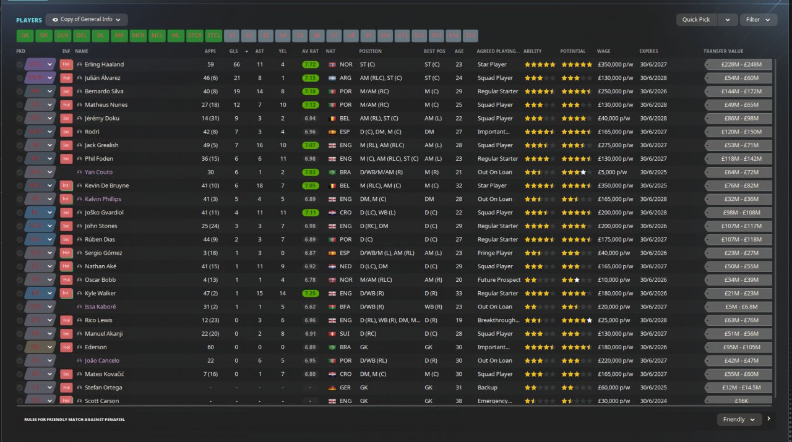The width and height of the screenshot is (792, 442).
Task: Sort by the TRANSFER VALUE column header
Action: [x=723, y=51]
